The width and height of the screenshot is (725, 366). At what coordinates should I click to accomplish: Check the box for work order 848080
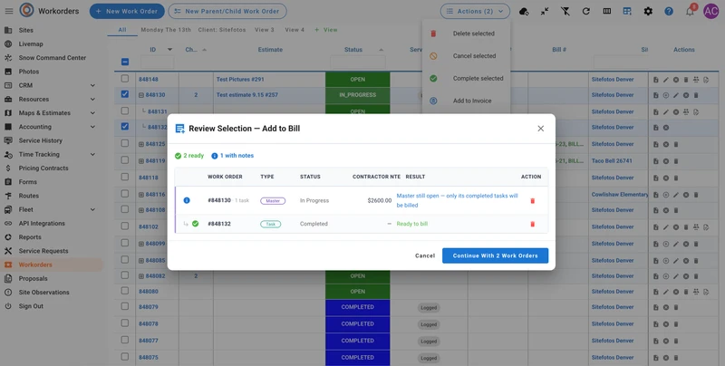(125, 291)
